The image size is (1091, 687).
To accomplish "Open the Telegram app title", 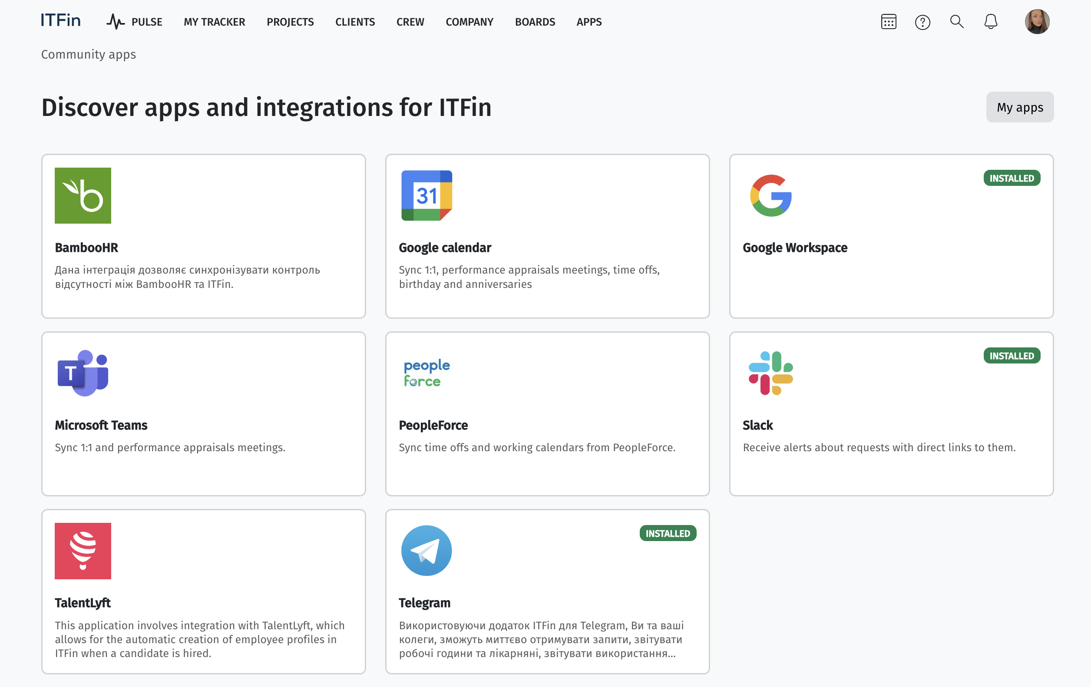I will (424, 603).
